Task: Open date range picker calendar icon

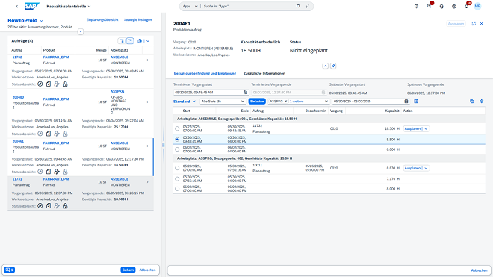Action: point(406,102)
